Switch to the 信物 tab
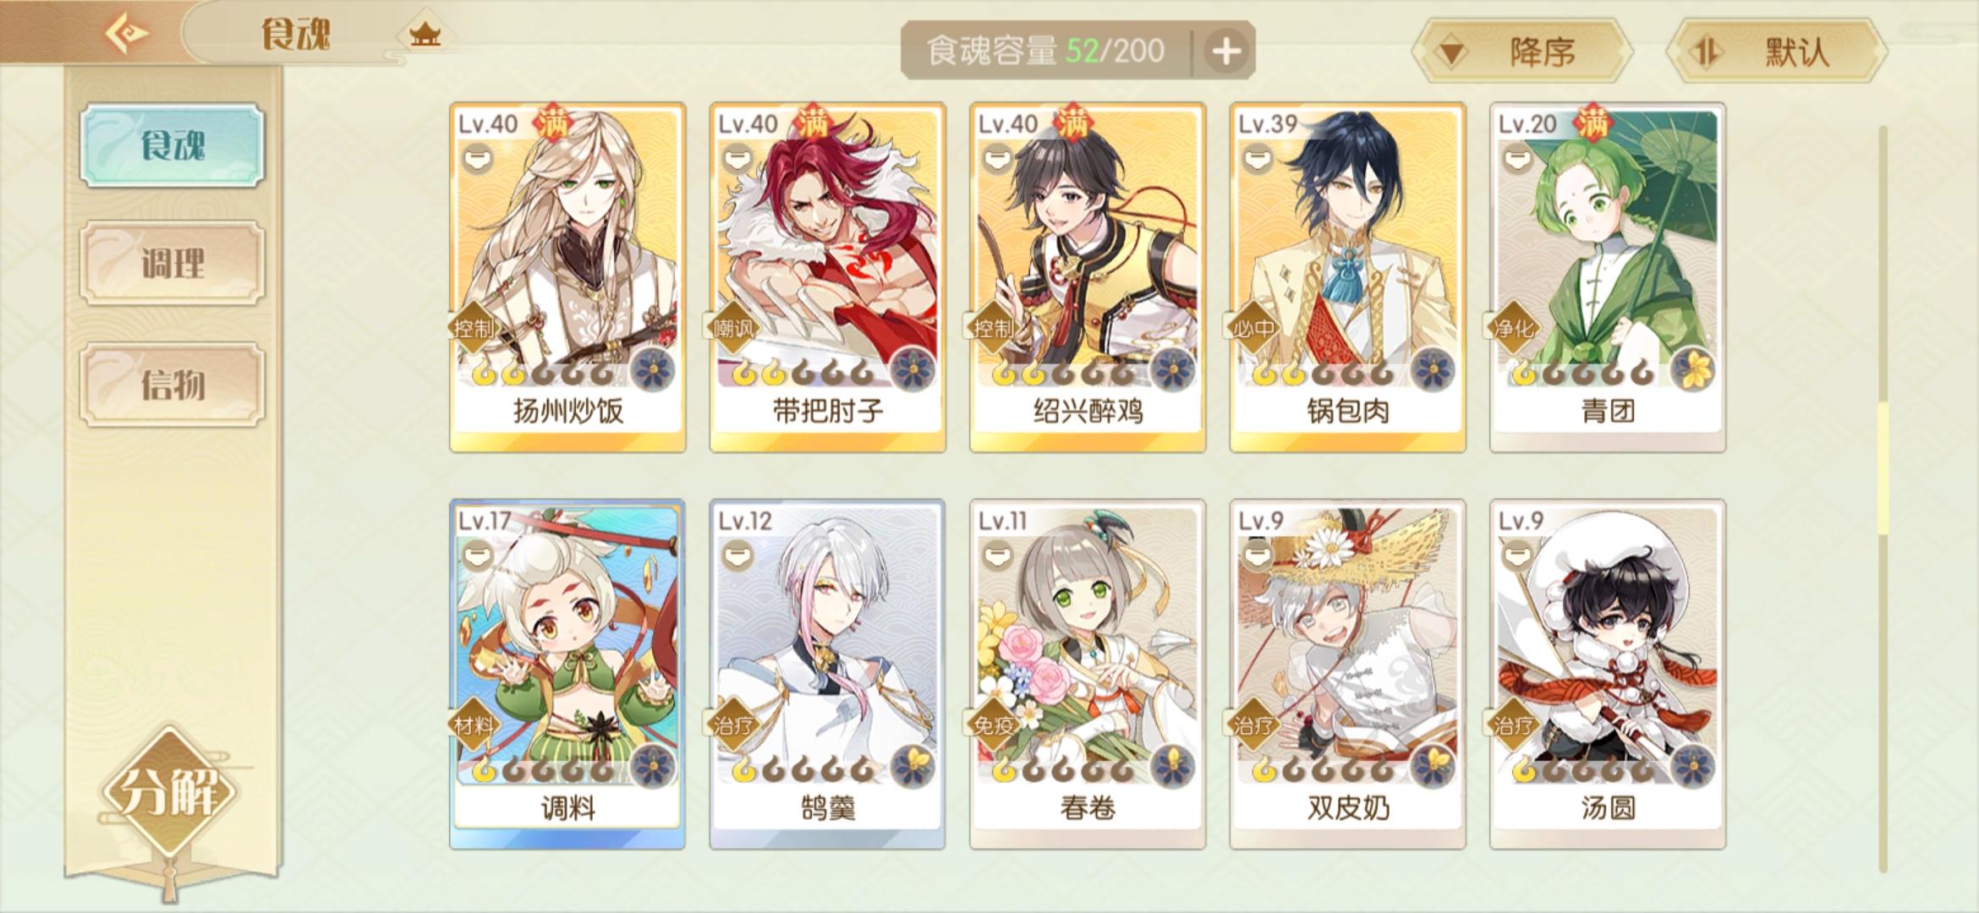The height and width of the screenshot is (913, 1979). pos(173,384)
